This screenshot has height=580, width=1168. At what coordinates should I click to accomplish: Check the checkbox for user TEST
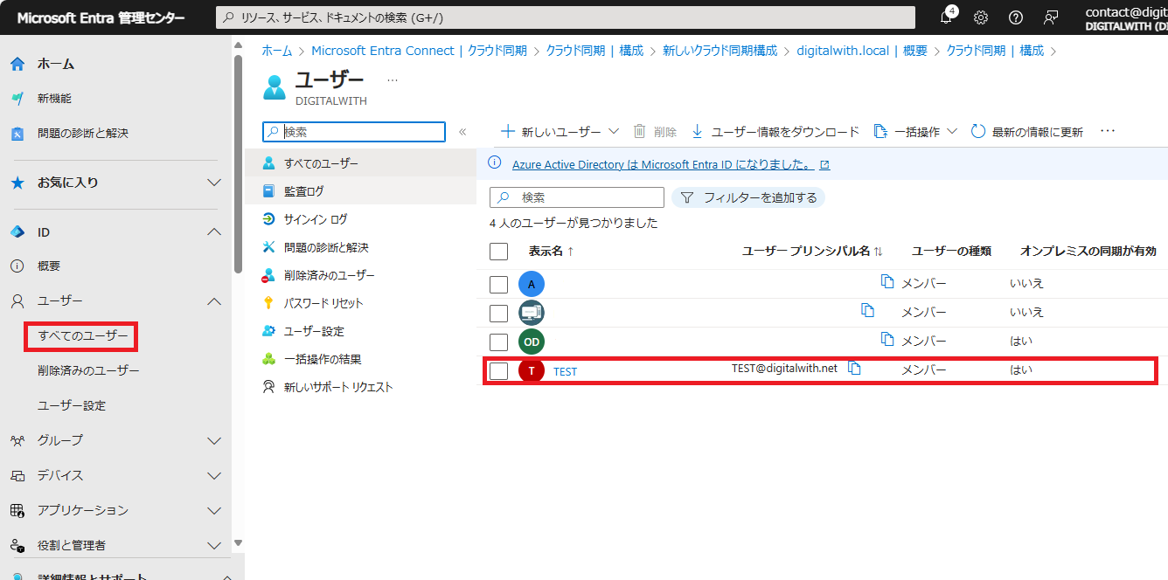499,369
